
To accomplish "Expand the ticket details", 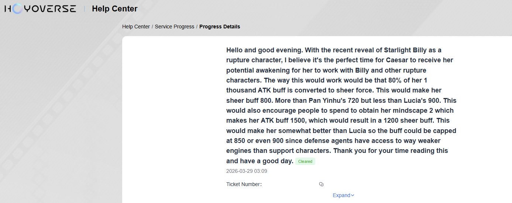I will pyautogui.click(x=341, y=196).
